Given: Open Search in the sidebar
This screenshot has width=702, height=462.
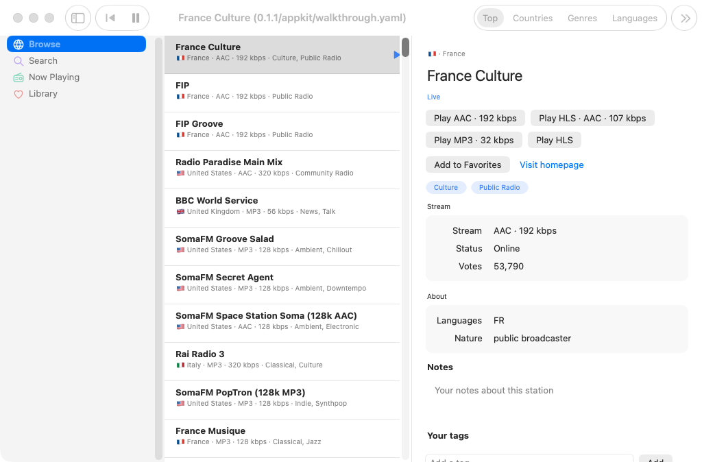Looking at the screenshot, I should [x=77, y=60].
